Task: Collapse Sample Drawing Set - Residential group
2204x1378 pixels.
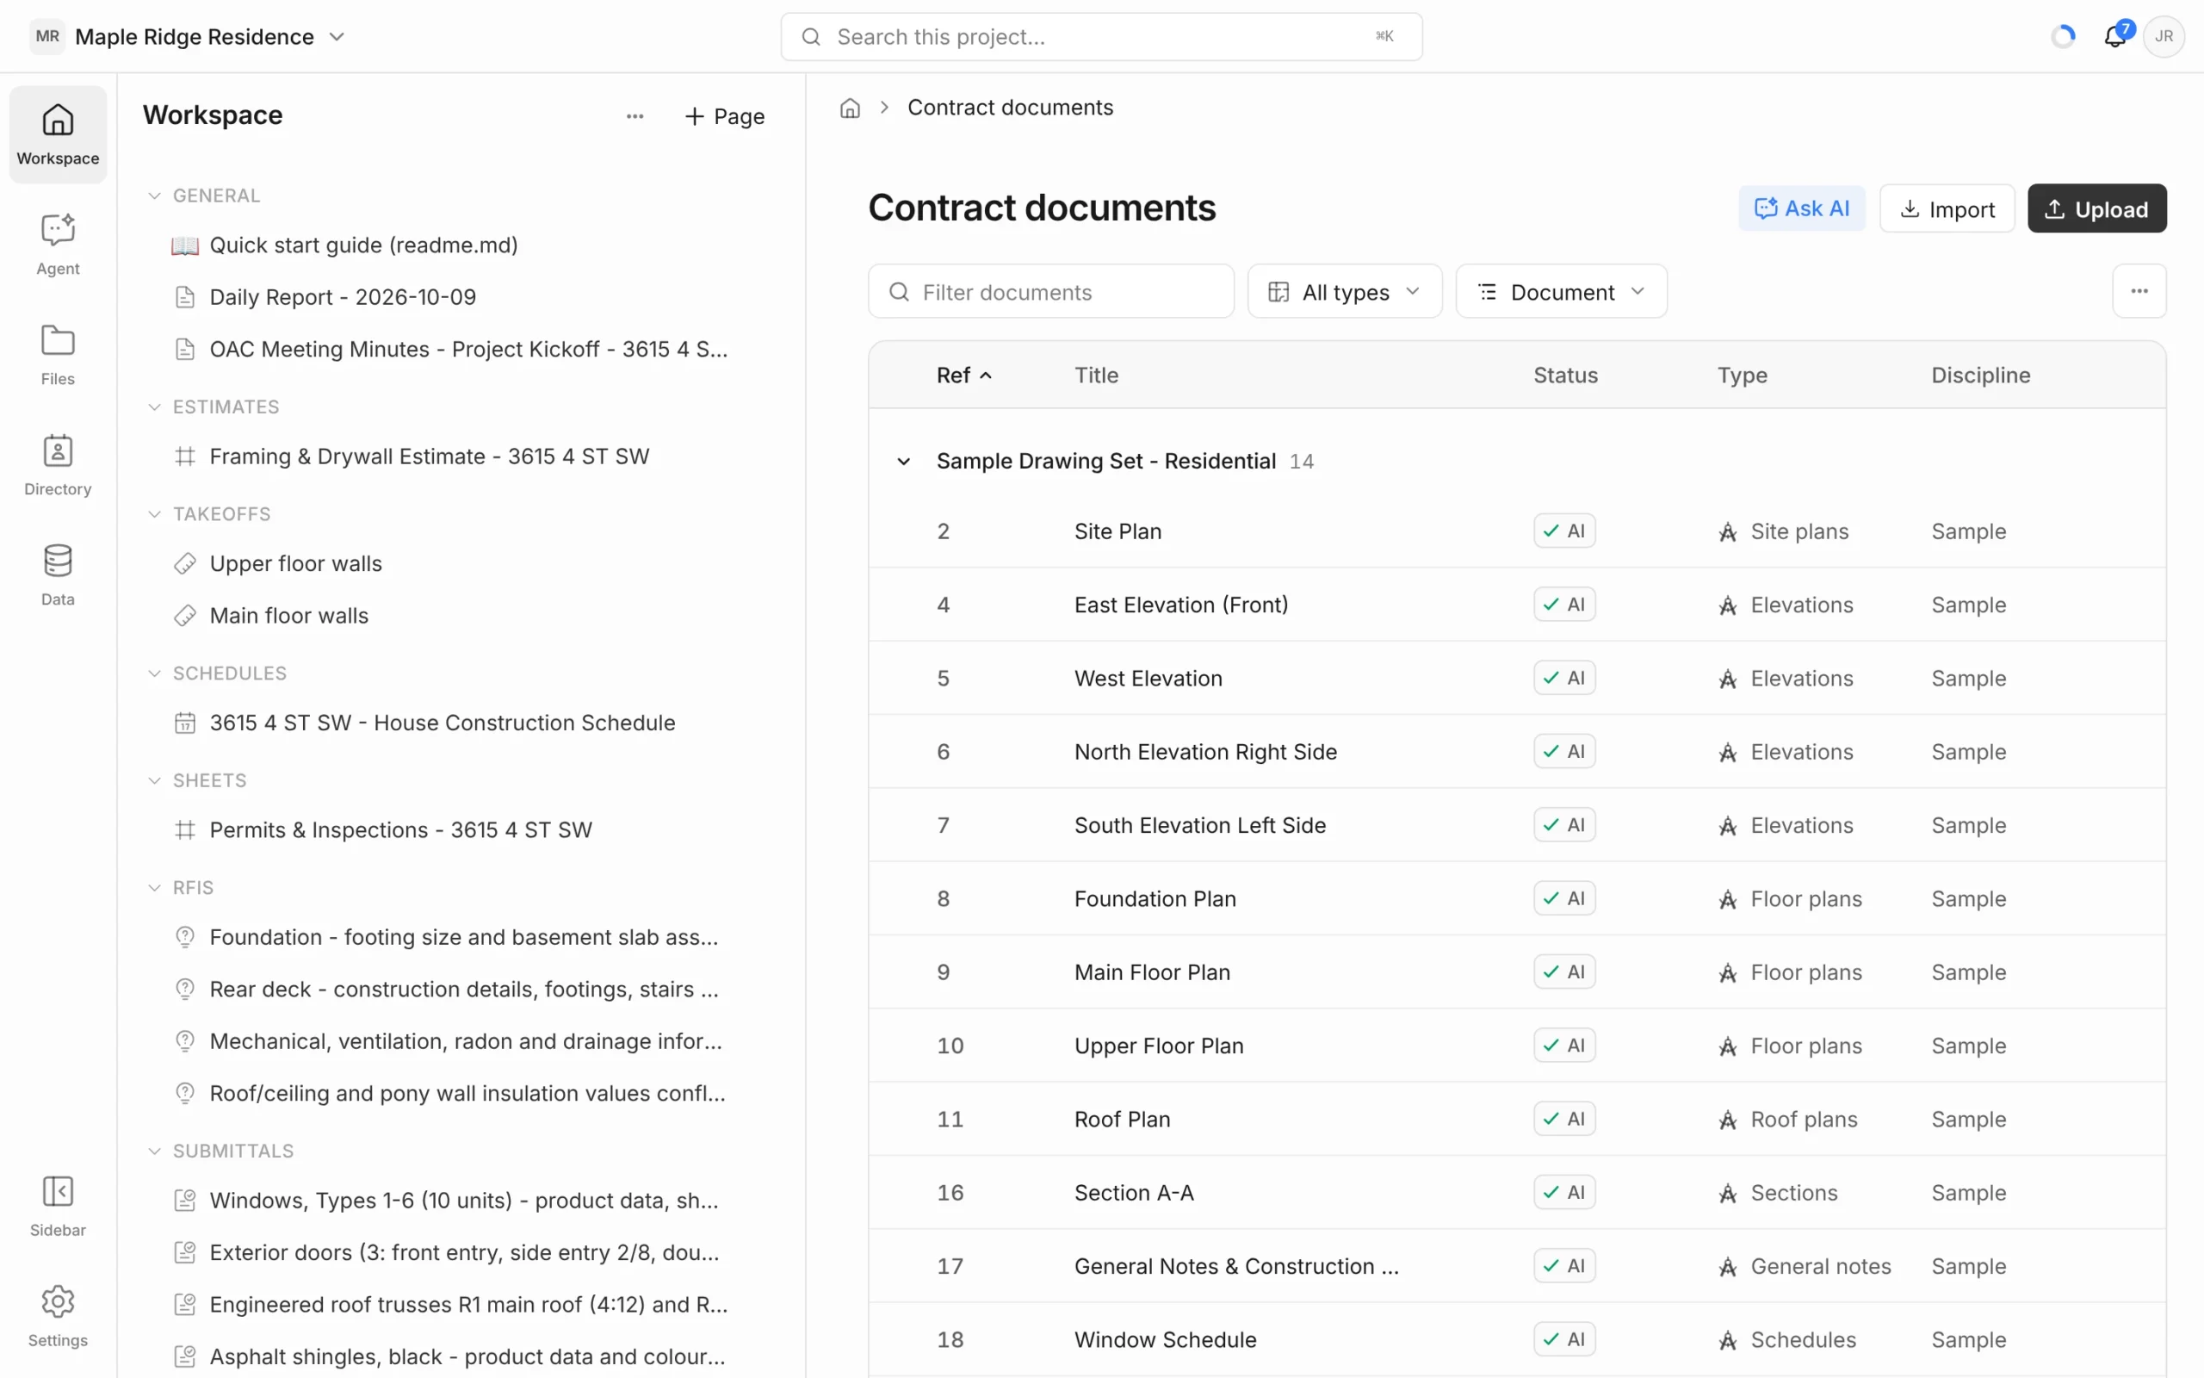Action: coord(902,461)
